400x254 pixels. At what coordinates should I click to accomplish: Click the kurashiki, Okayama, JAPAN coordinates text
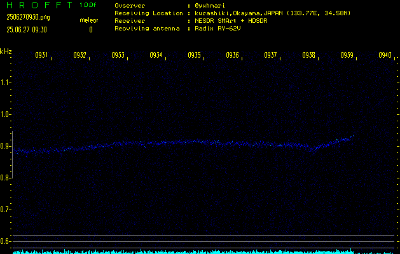point(272,13)
